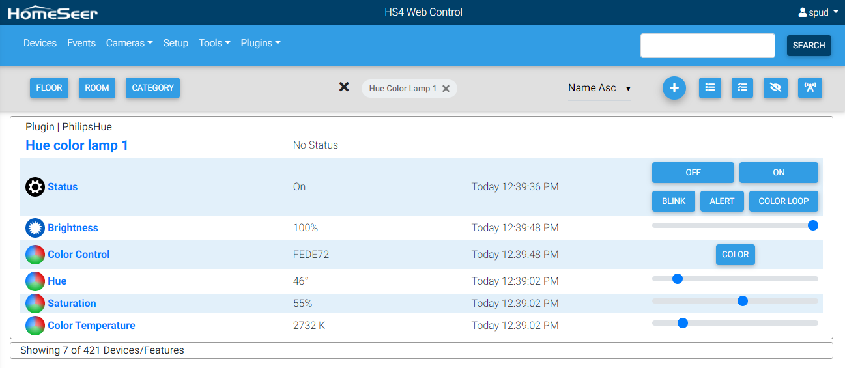Viewport: 845px width, 368px height.
Task: Click the Saturation slider handle
Action: click(742, 301)
